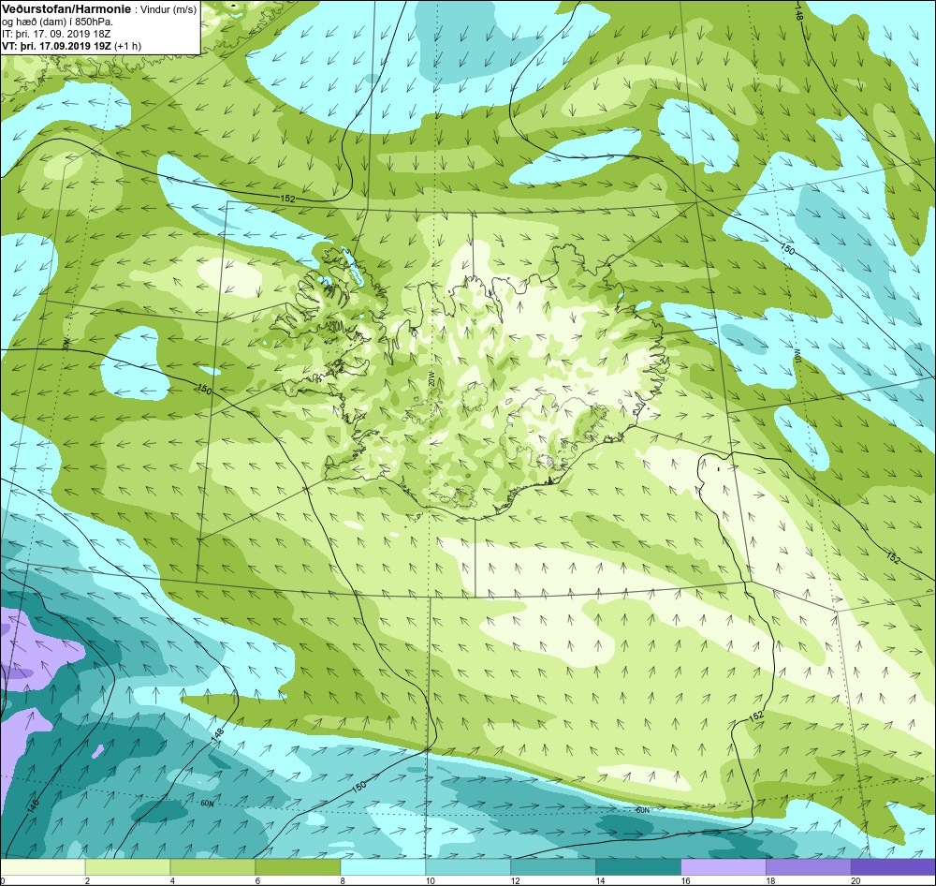
Task: Click the '148' contour label in the southwest
Action: coord(218,735)
